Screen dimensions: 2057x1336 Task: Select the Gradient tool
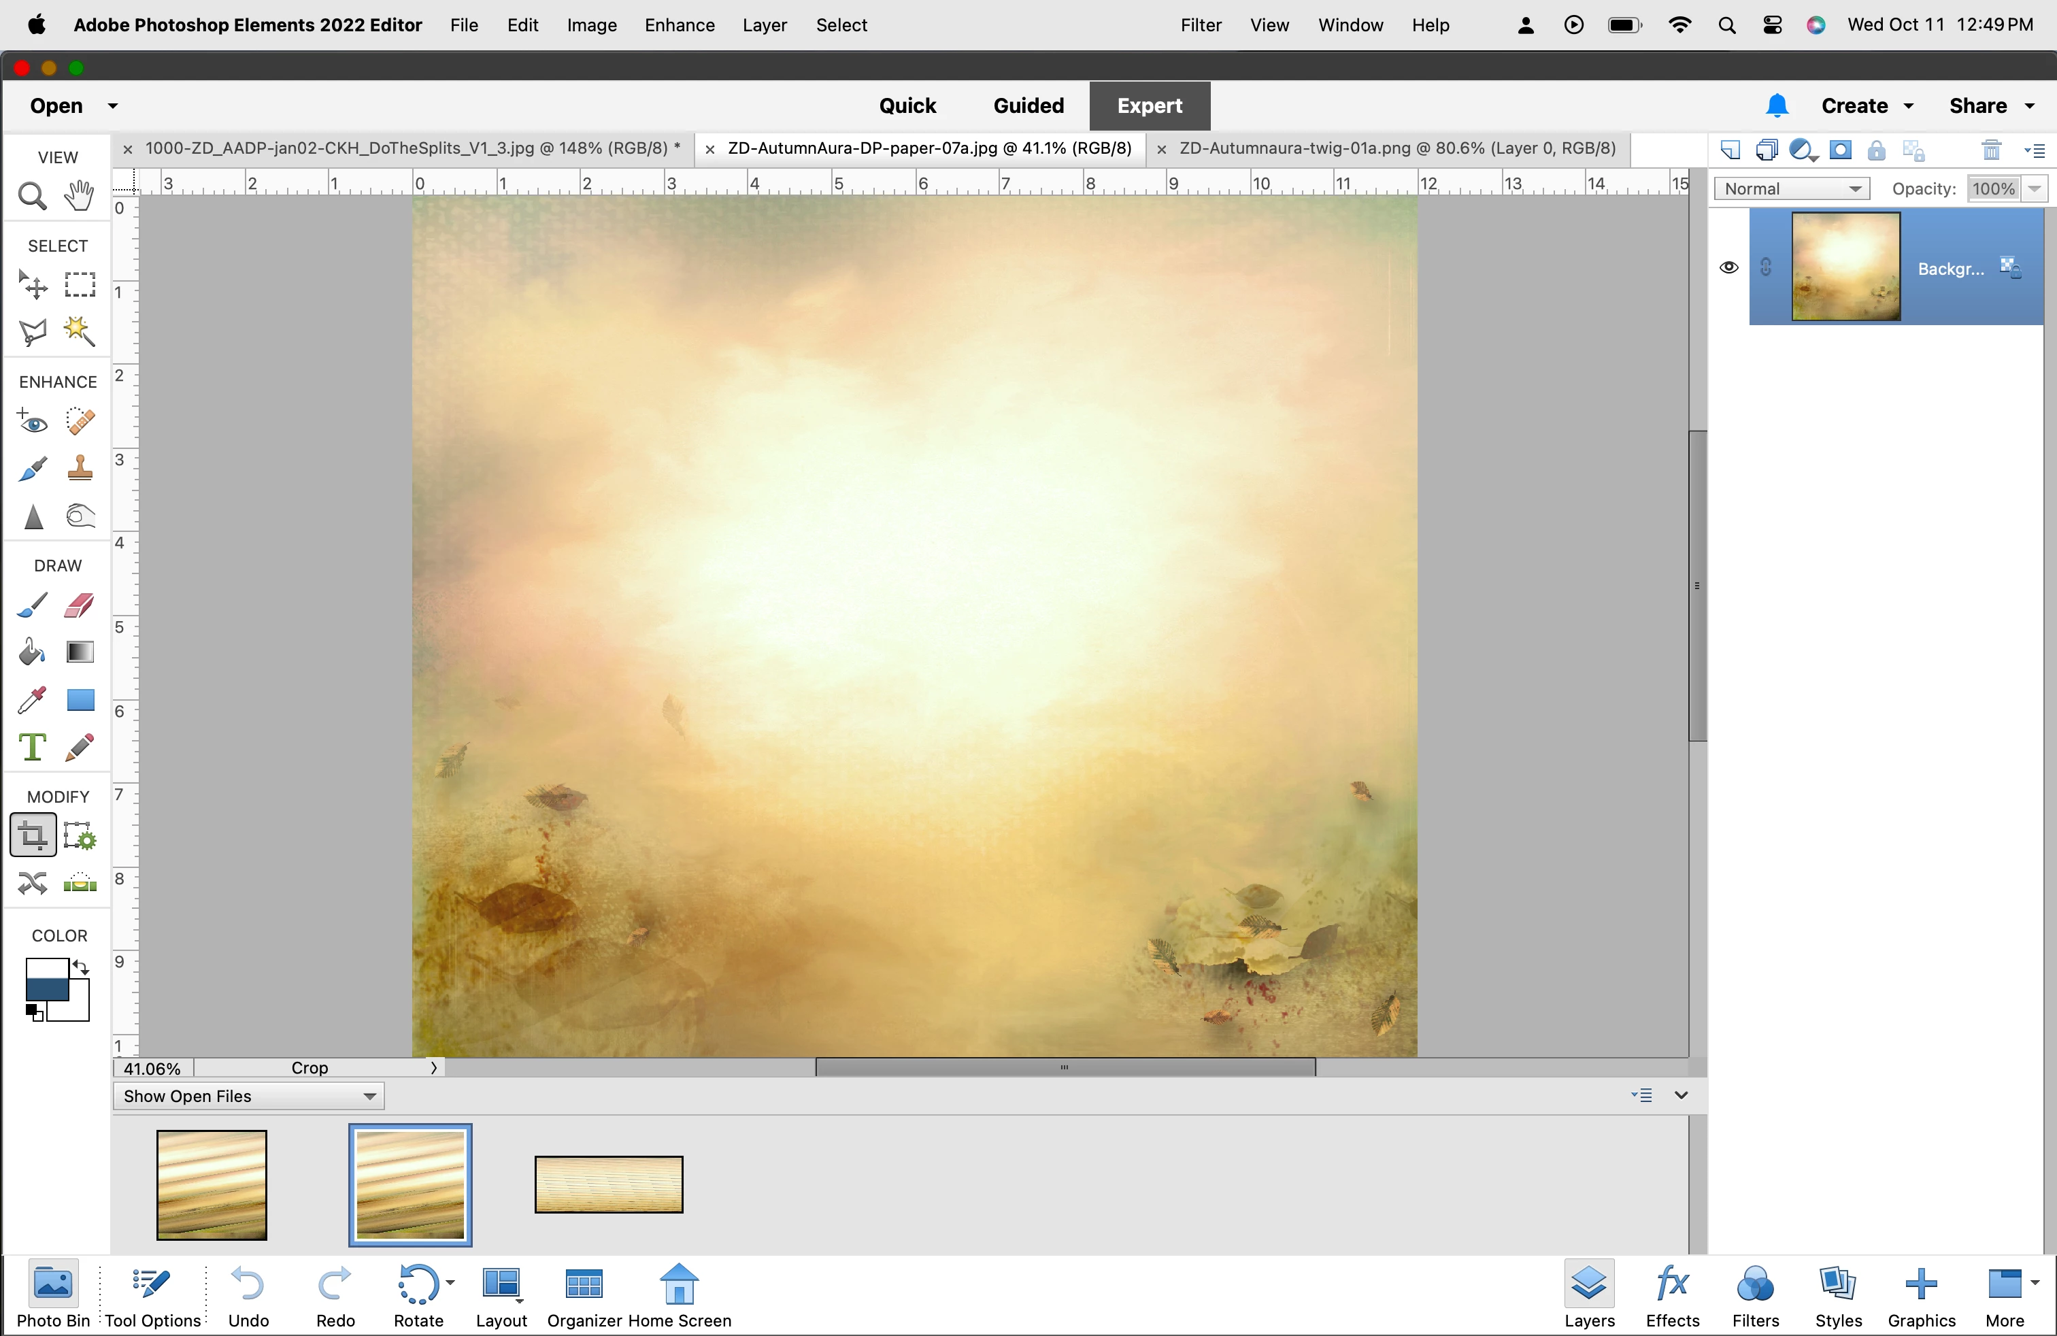pyautogui.click(x=80, y=652)
